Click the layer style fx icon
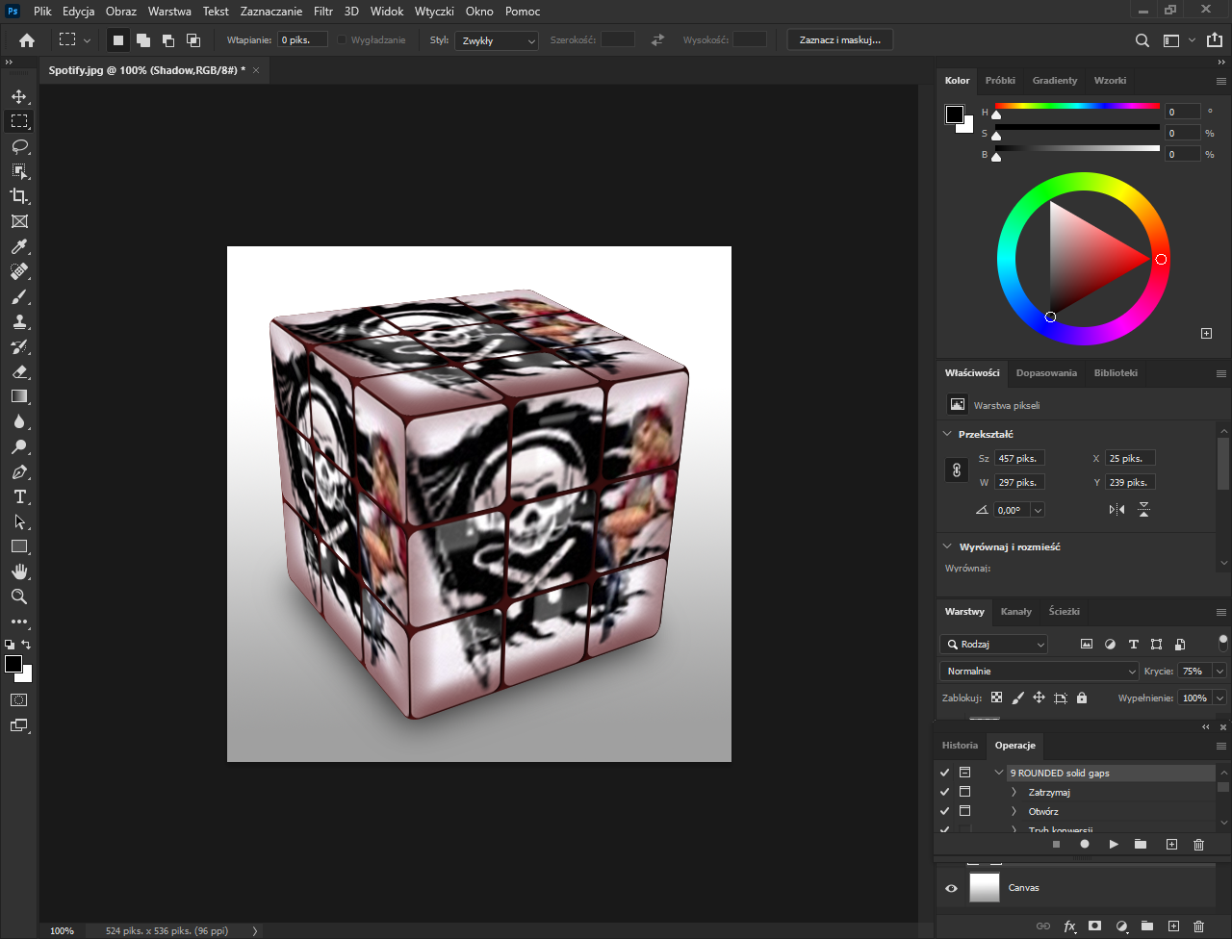This screenshot has height=939, width=1232. point(1069,926)
